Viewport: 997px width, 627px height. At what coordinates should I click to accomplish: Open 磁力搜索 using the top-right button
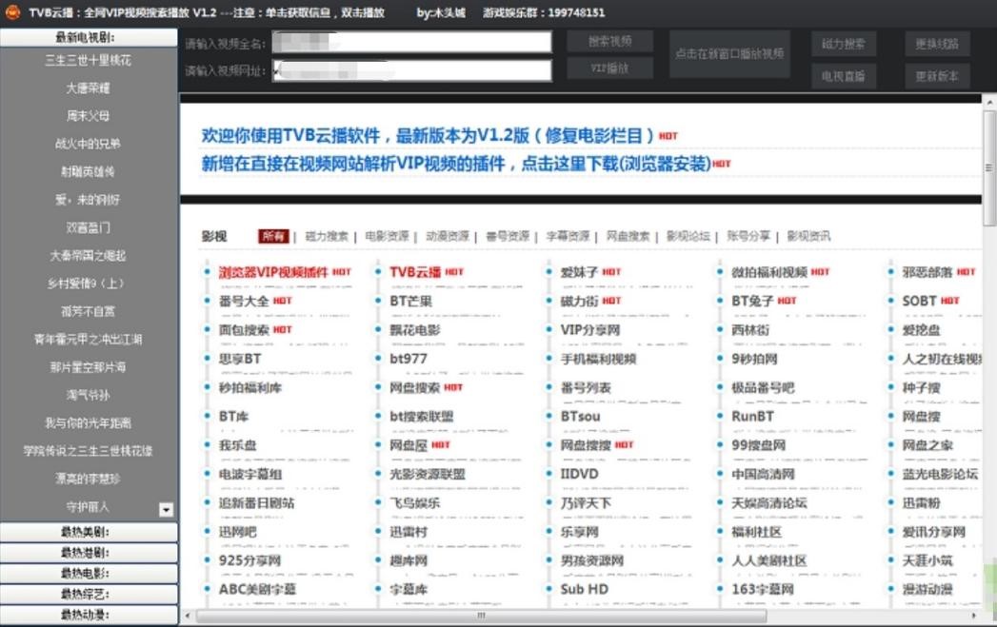(x=842, y=44)
